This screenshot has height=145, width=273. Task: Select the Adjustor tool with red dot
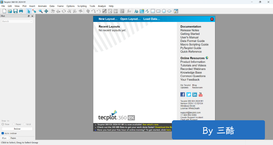[x=34, y=11]
